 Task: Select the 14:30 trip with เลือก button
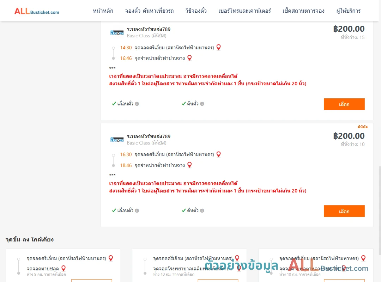click(344, 104)
